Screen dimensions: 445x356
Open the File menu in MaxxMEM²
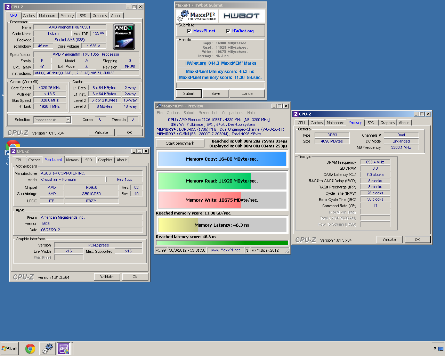[160, 113]
